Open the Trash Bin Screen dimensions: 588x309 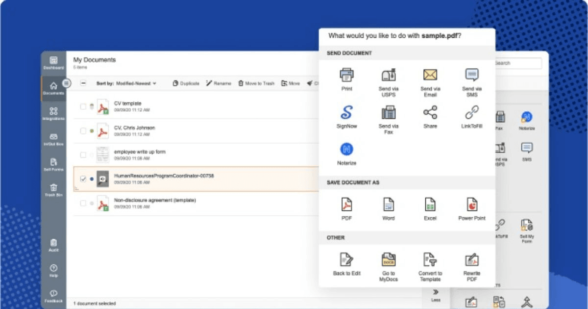click(x=53, y=190)
